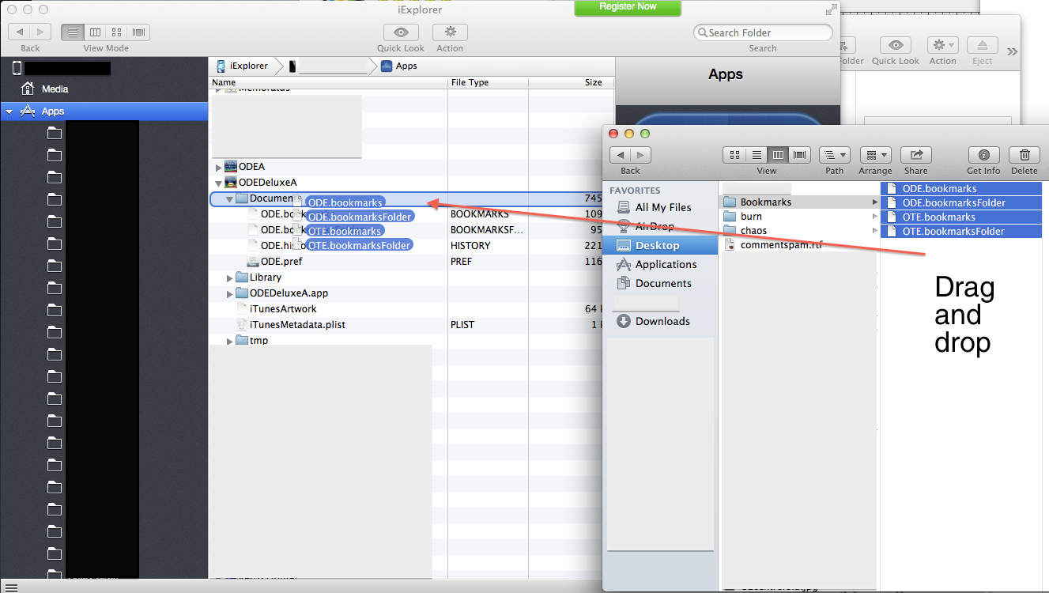This screenshot has width=1049, height=593.
Task: Open the Finder Path dropdown
Action: point(835,155)
